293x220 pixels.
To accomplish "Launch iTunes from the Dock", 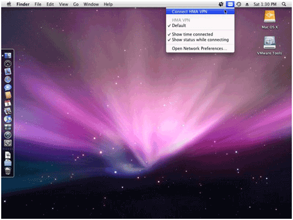I will coord(8,119).
